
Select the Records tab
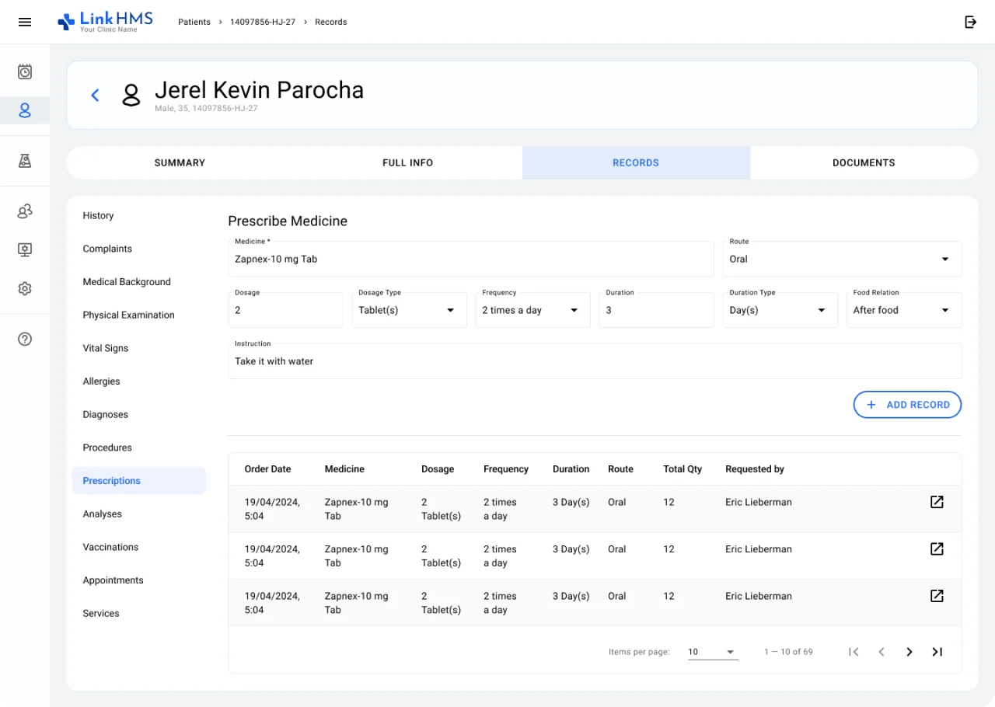tap(636, 163)
